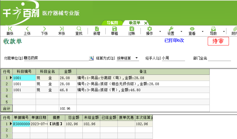Select upper table row header 4
This screenshot has height=139, width=237.
point(7,96)
